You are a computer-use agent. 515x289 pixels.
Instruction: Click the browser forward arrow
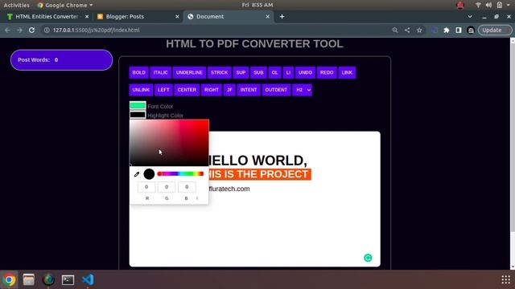click(19, 30)
